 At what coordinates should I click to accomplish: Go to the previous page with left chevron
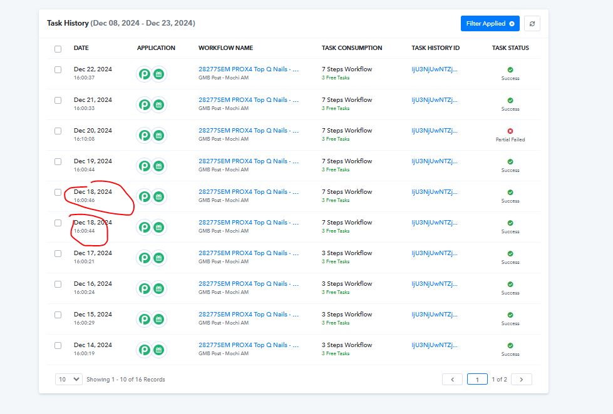(x=452, y=379)
